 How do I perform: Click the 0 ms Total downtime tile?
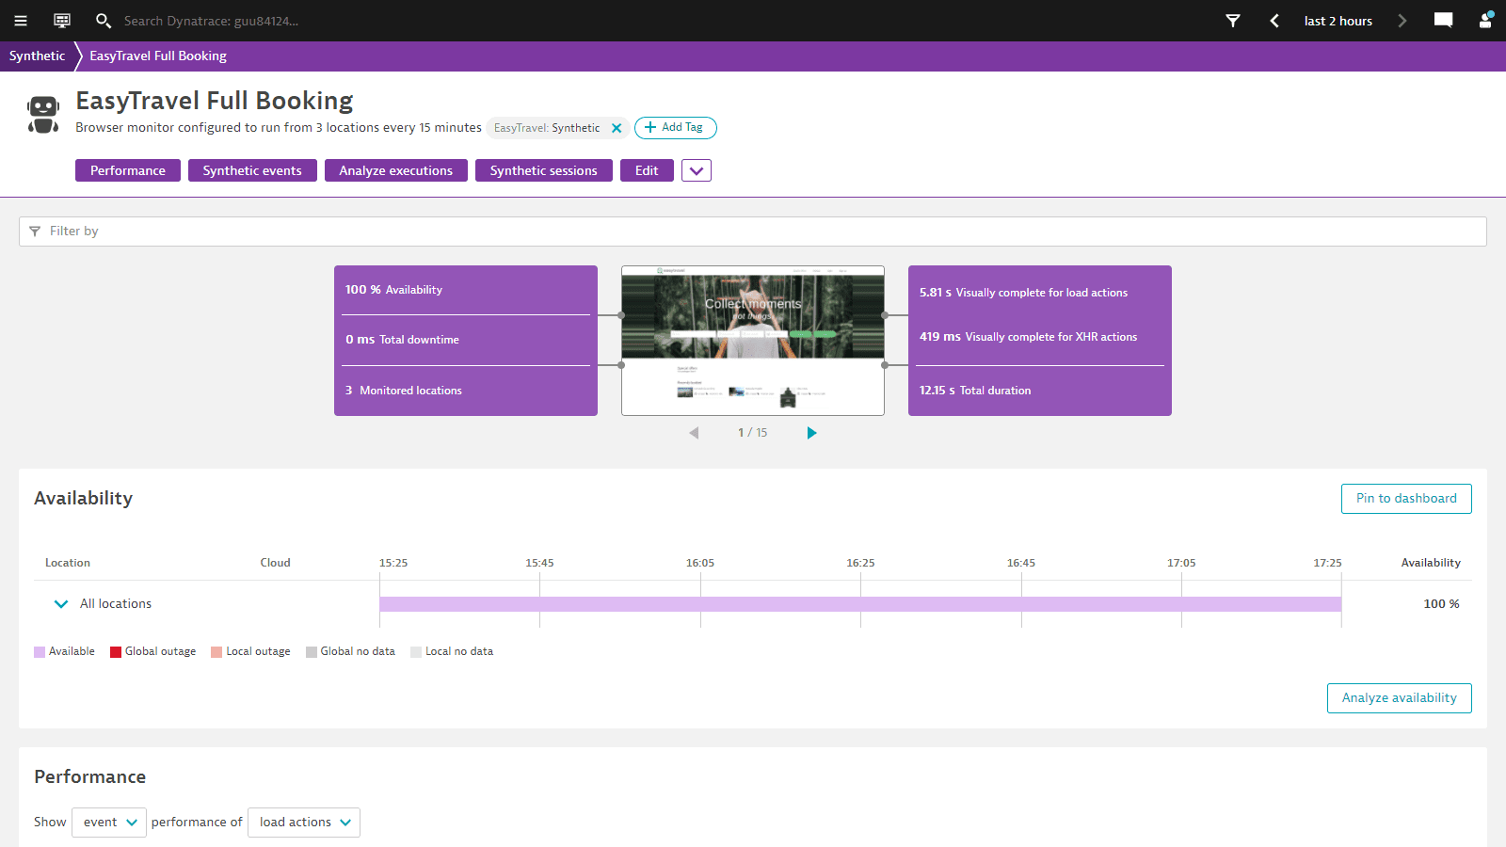[466, 340]
